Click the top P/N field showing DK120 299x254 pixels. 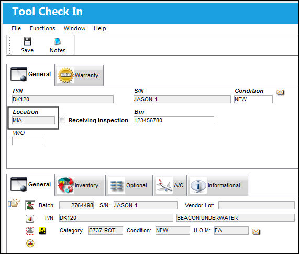tap(63, 99)
